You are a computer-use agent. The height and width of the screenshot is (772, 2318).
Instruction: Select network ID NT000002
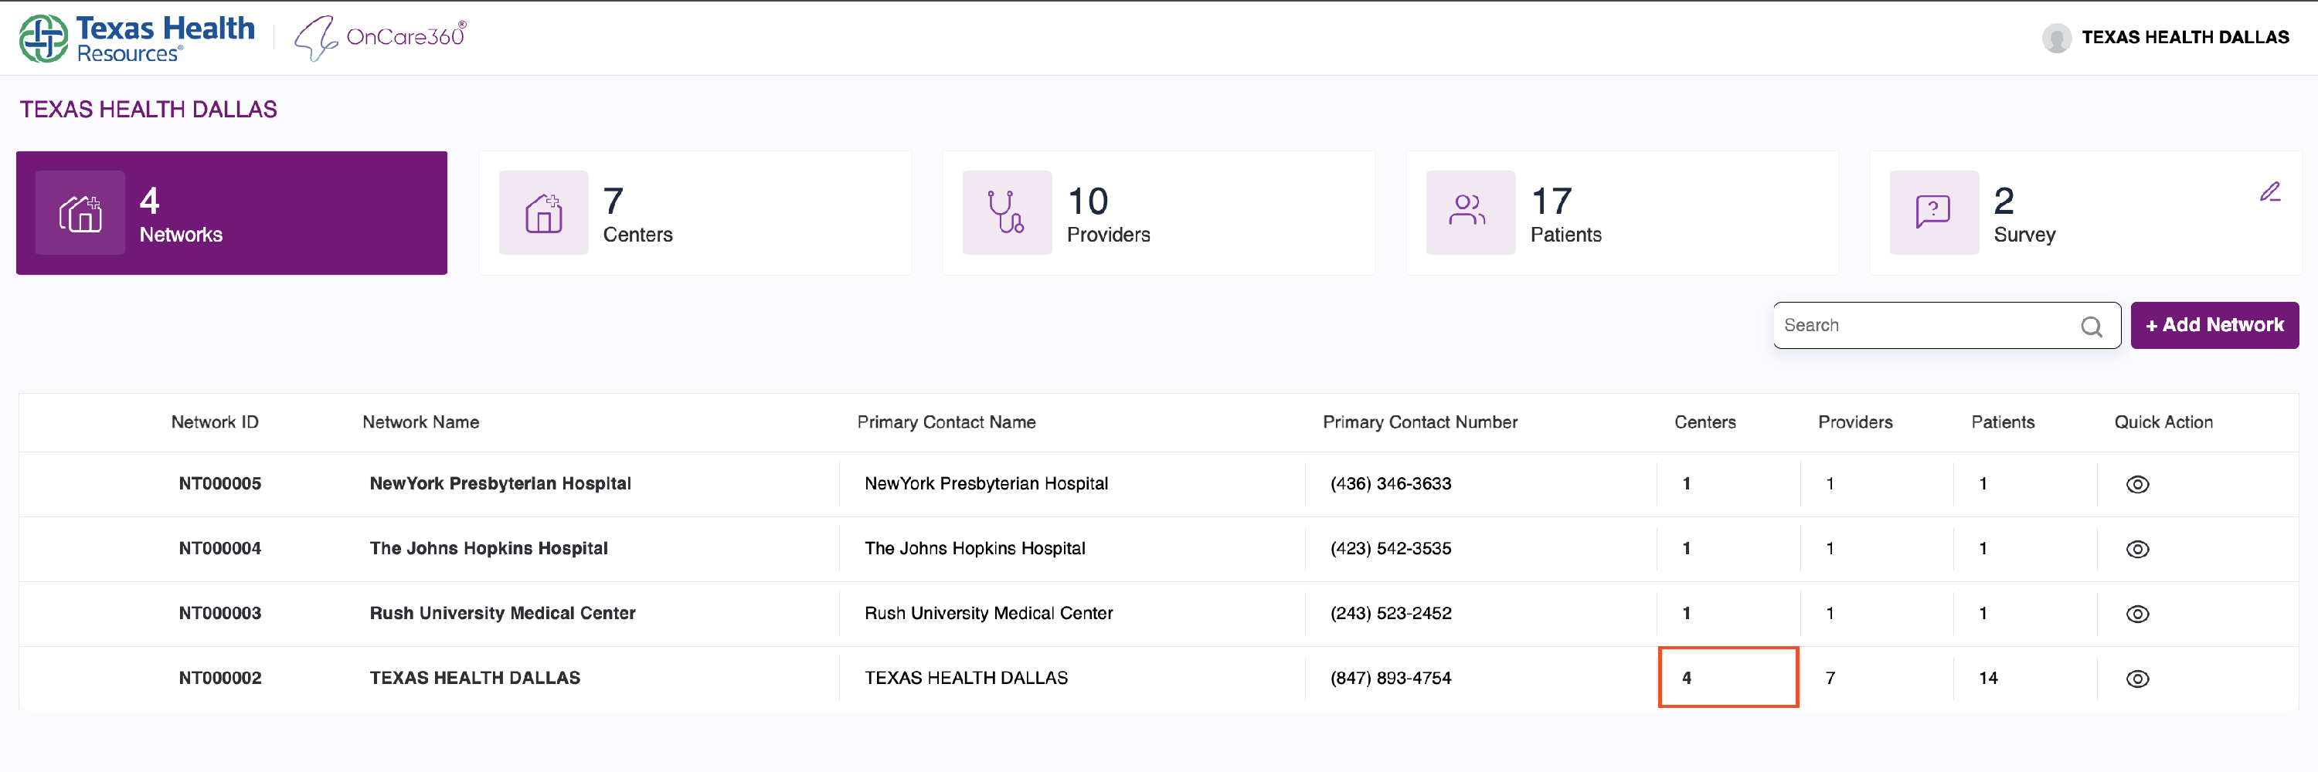(219, 678)
